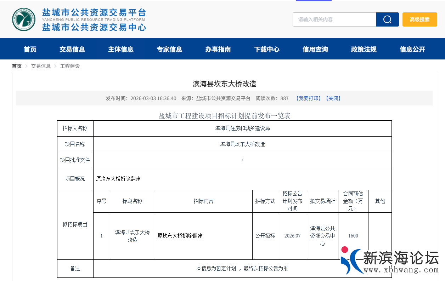Image resolution: width=445 pixels, height=281 pixels.
Task: Open the 交易信息 navigation menu
Action: click(x=72, y=50)
